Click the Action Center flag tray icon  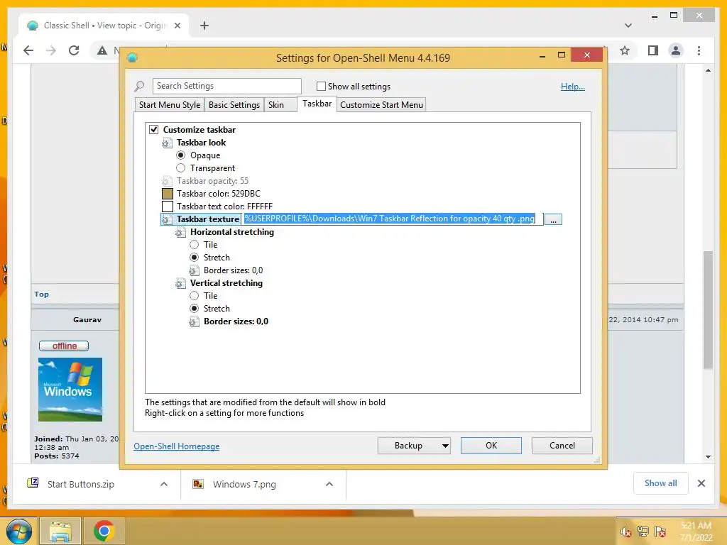point(660,532)
